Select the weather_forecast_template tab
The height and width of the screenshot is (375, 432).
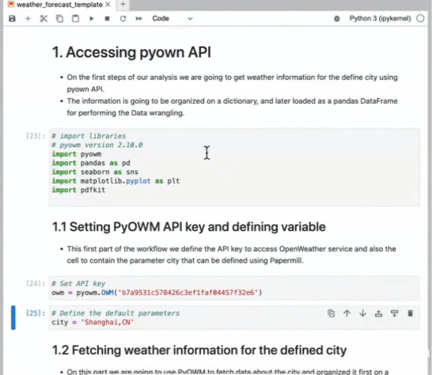(x=59, y=5)
